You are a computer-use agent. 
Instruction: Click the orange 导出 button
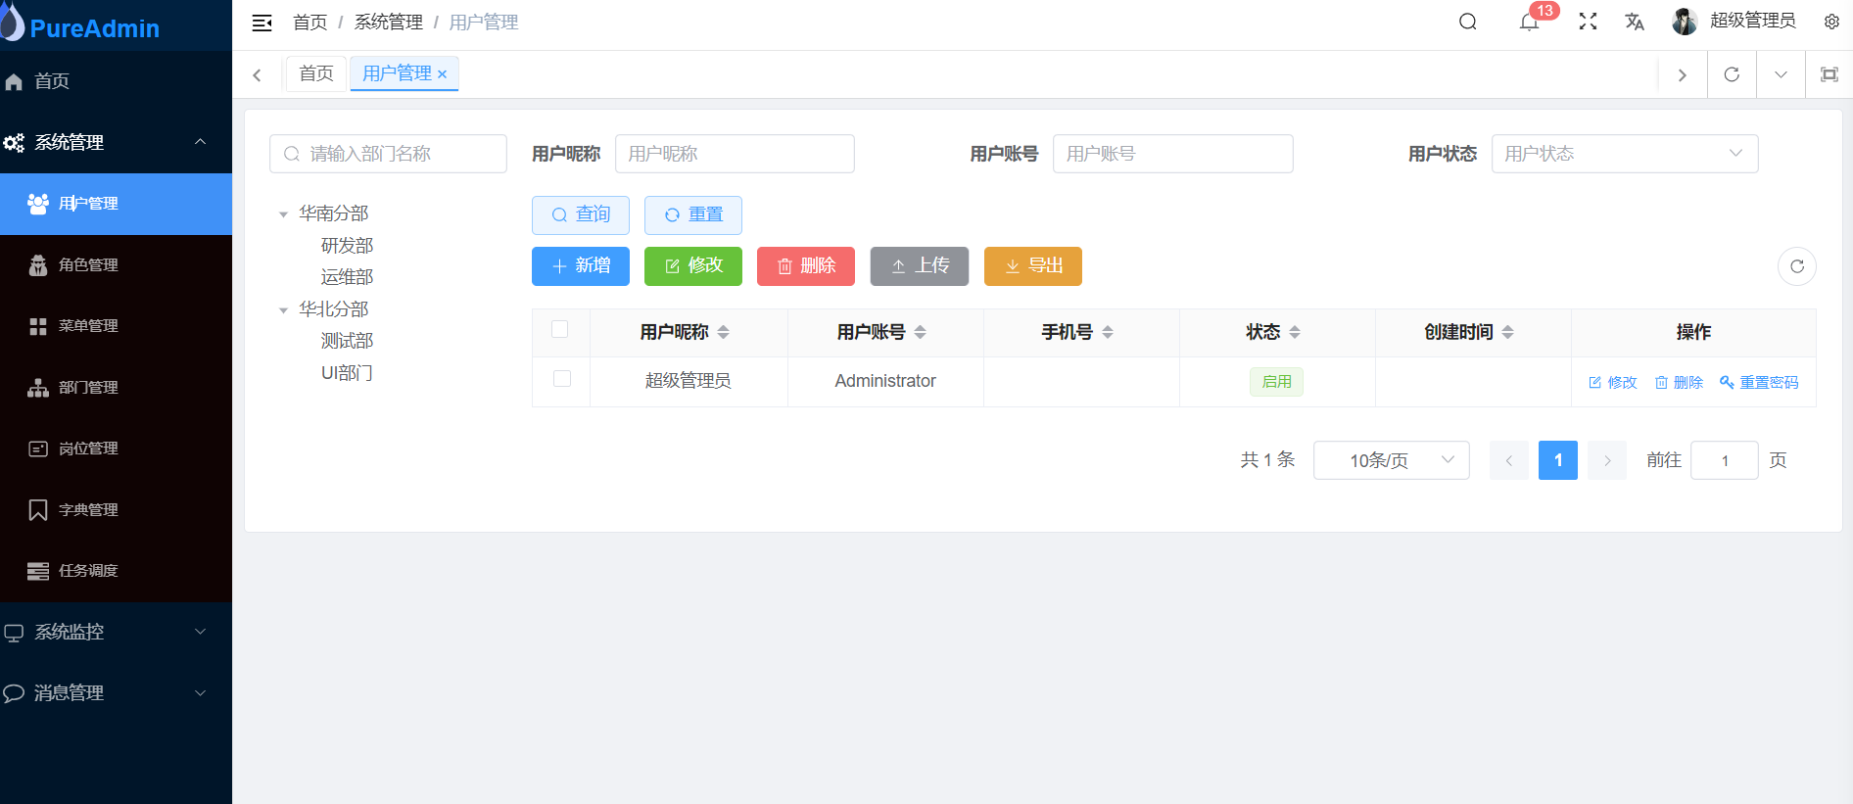pyautogui.click(x=1033, y=266)
